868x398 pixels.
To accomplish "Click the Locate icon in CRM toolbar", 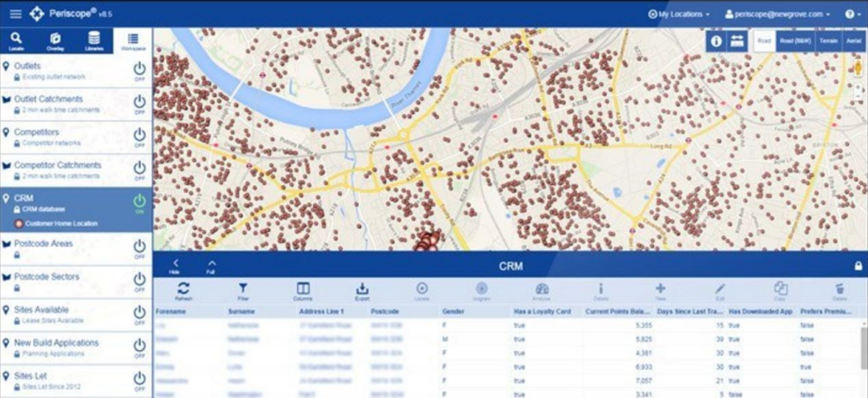I will tap(422, 290).
